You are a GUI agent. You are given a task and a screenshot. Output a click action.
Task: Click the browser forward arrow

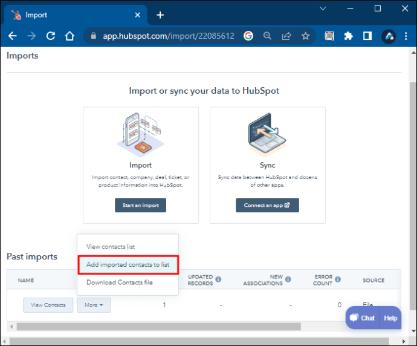31,36
